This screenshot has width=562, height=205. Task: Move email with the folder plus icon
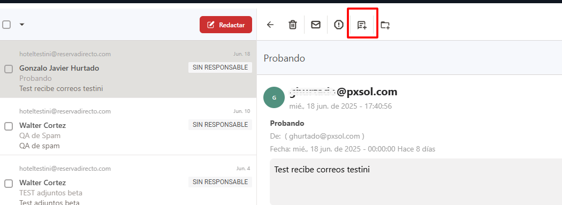pos(385,25)
